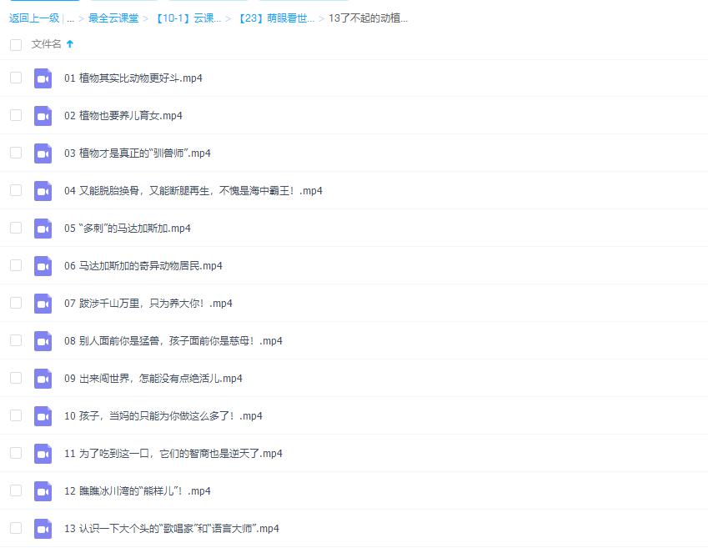Screen dimensions: 708x548
Task: Select the checkbox beside 08 别人面前你是猛兽 file
Action: click(x=15, y=340)
